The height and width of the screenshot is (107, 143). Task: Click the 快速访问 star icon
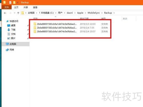(x=7, y=21)
